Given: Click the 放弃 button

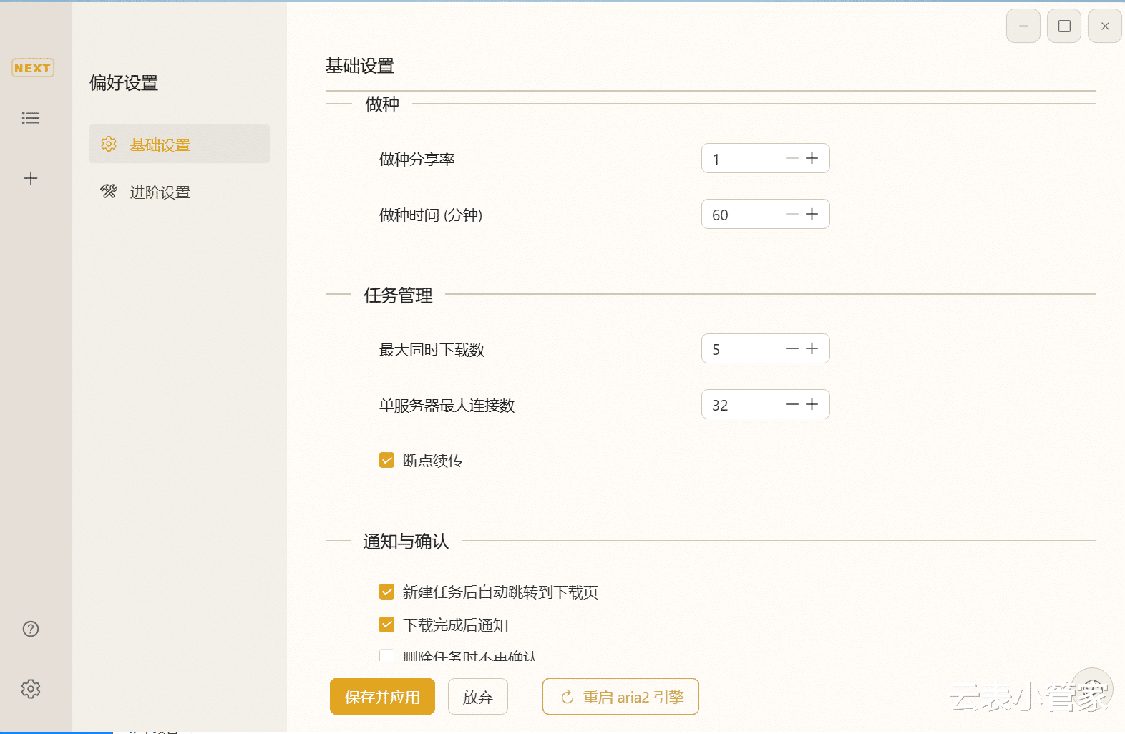Looking at the screenshot, I should coord(477,697).
